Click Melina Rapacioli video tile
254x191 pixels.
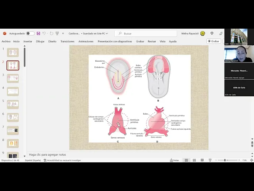239,54
